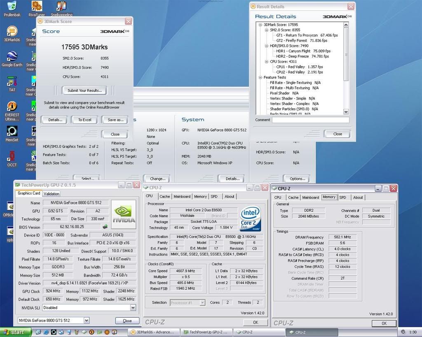Click the system tray icon beside the clock
The image size is (422, 337).
(x=403, y=332)
